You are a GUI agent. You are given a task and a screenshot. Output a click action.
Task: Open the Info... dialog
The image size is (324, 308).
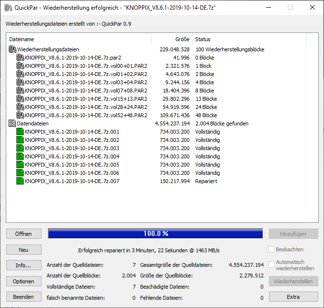pos(24,265)
